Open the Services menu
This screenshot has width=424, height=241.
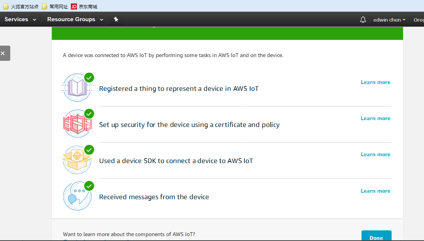tap(20, 19)
